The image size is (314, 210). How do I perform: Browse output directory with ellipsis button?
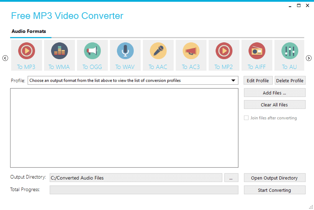[x=231, y=178]
